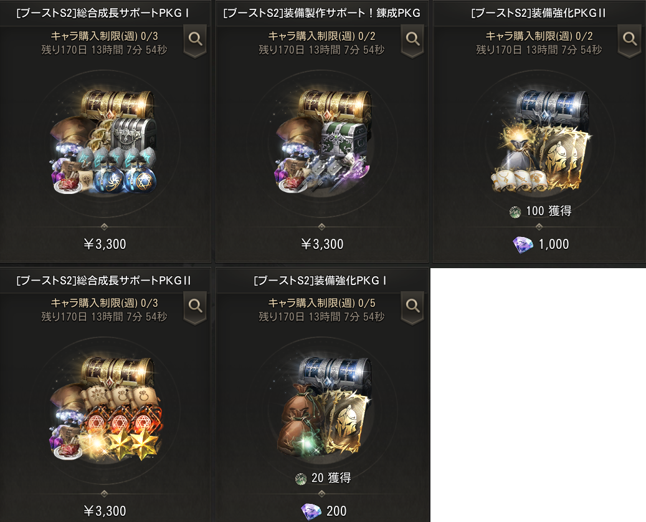Viewport: 646px width, 522px height.
Task: Buy 装備製作サポート錬成PKG for ¥3,300
Action: pos(322,244)
